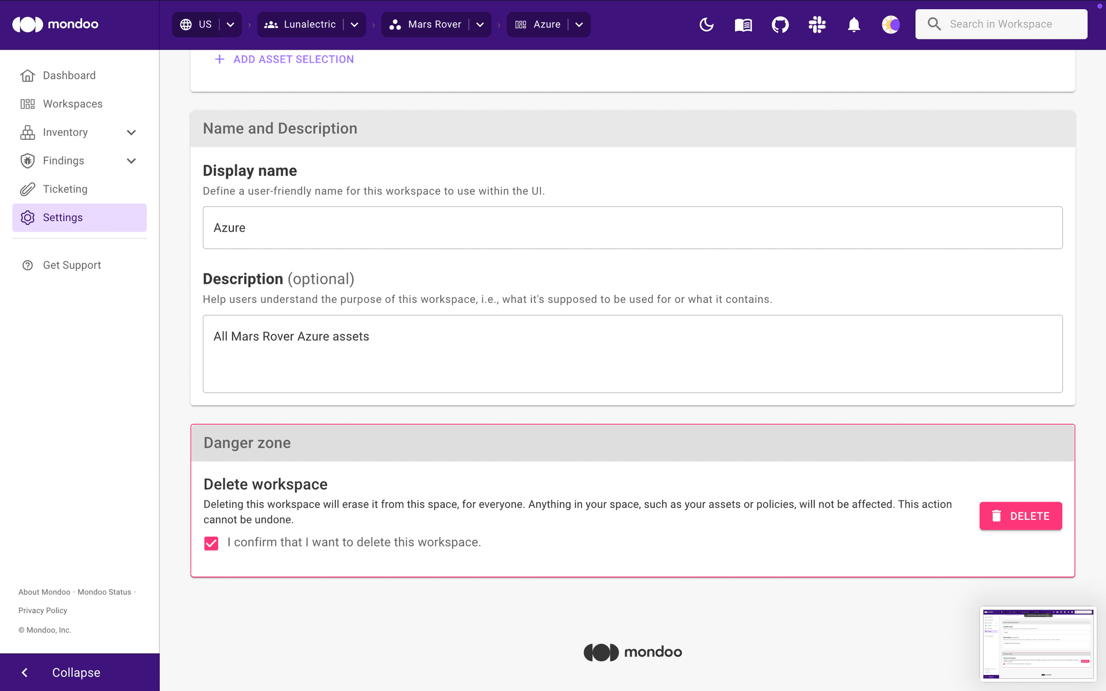Open the Workspaces section in the sidebar
1106x691 pixels.
click(x=73, y=104)
